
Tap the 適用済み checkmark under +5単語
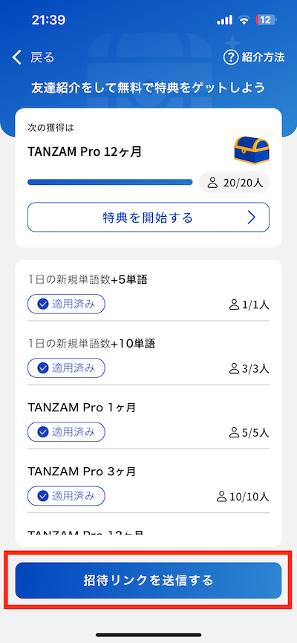coord(42,304)
